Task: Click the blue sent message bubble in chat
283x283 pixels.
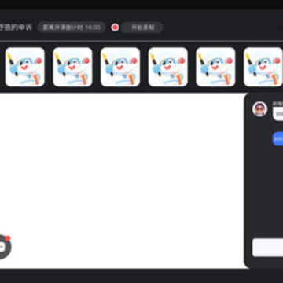Action: [277, 138]
